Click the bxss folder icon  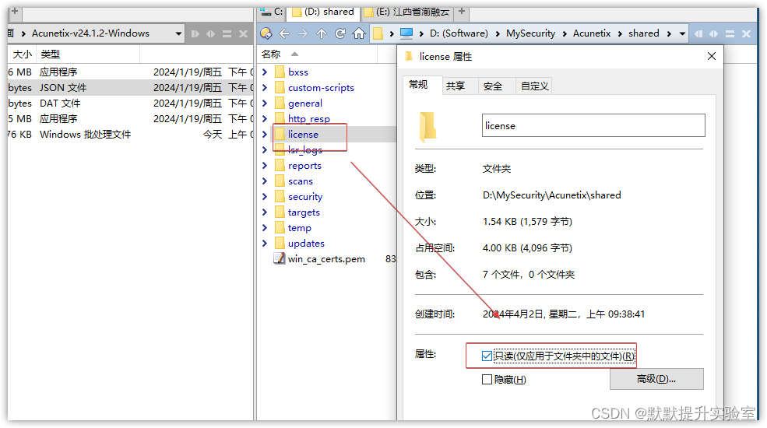point(280,72)
